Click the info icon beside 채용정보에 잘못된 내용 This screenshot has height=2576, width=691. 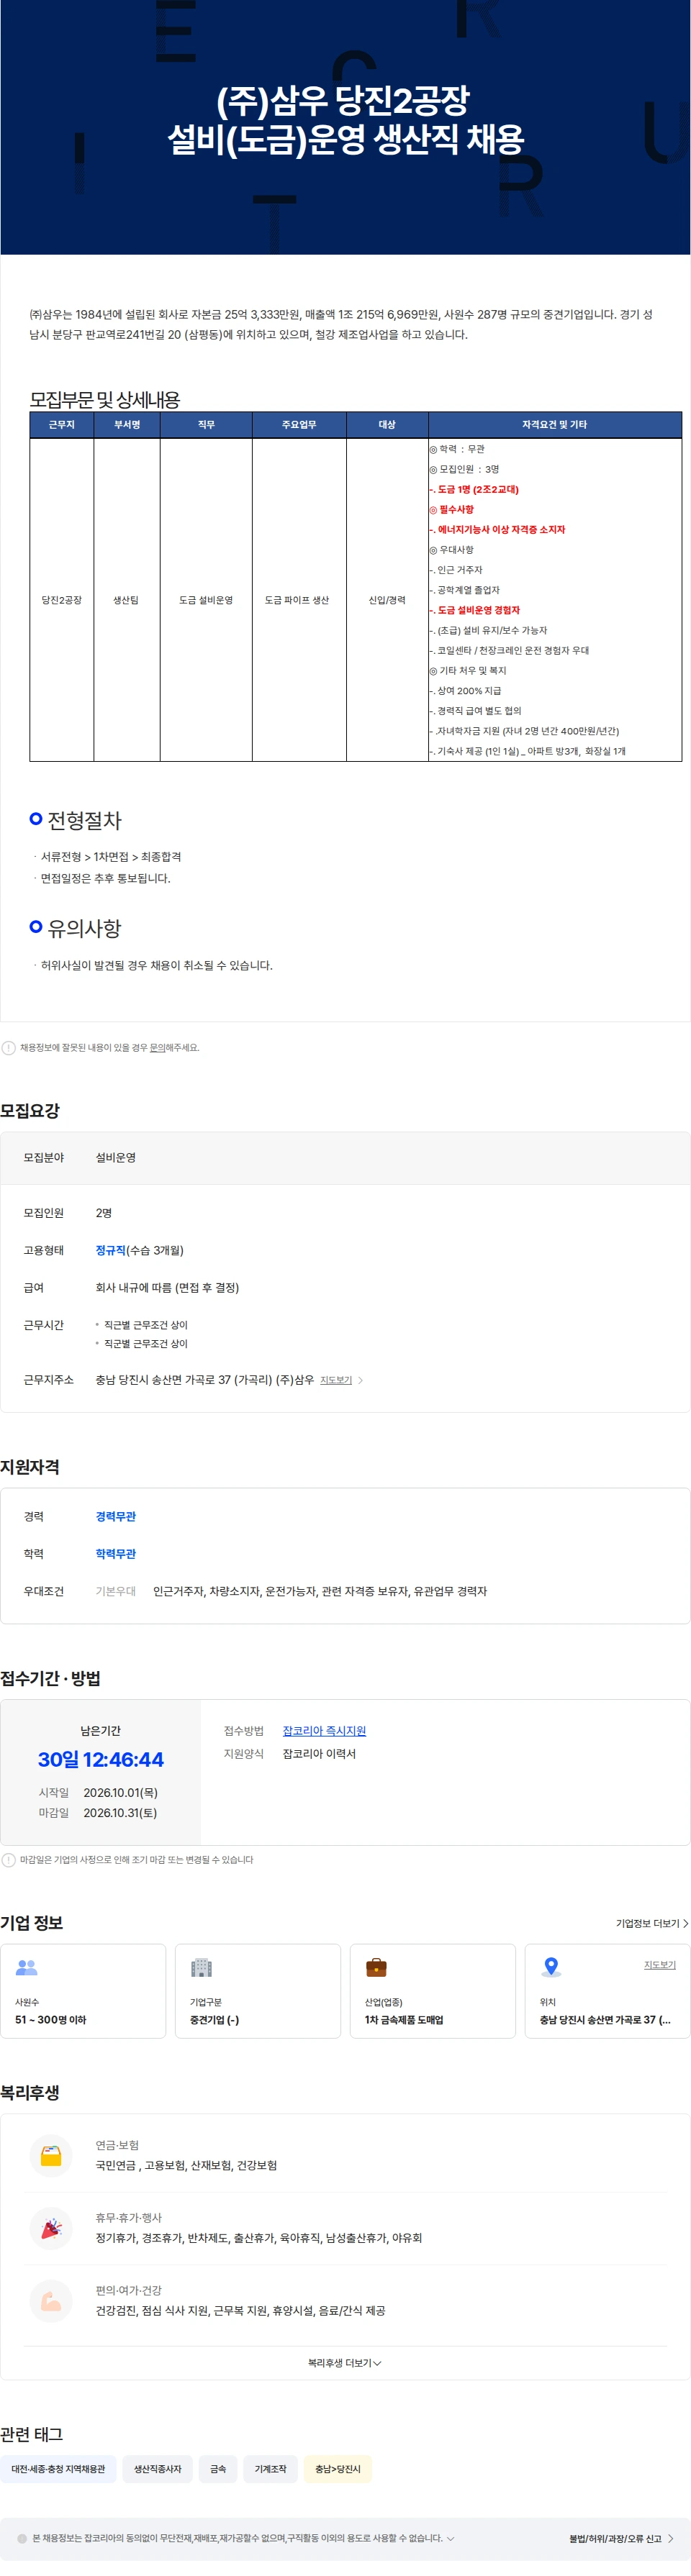point(9,1048)
